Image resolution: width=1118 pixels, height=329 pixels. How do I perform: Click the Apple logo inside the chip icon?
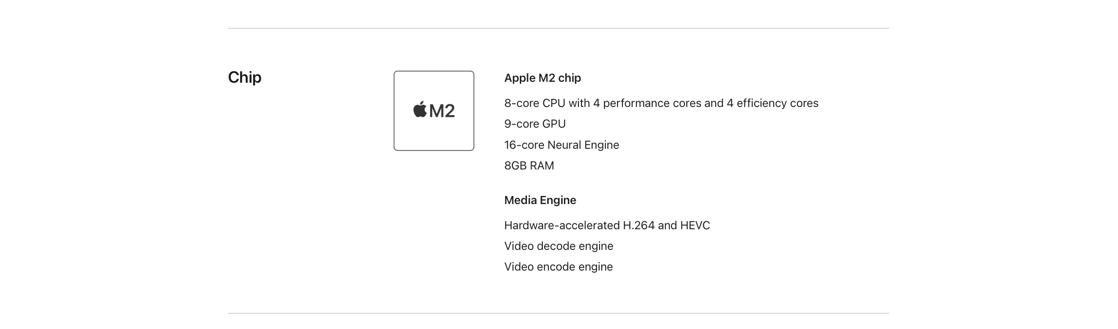coord(420,110)
